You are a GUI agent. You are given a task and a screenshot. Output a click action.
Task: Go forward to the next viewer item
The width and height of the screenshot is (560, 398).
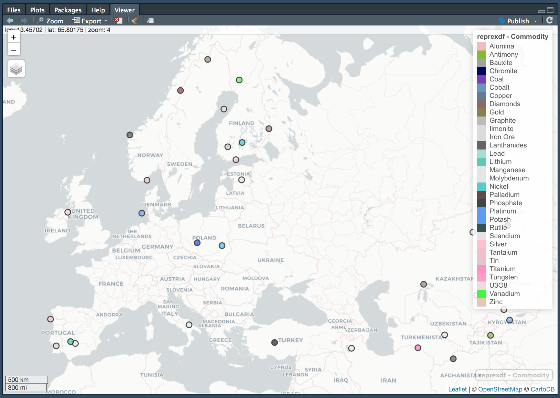(x=24, y=21)
